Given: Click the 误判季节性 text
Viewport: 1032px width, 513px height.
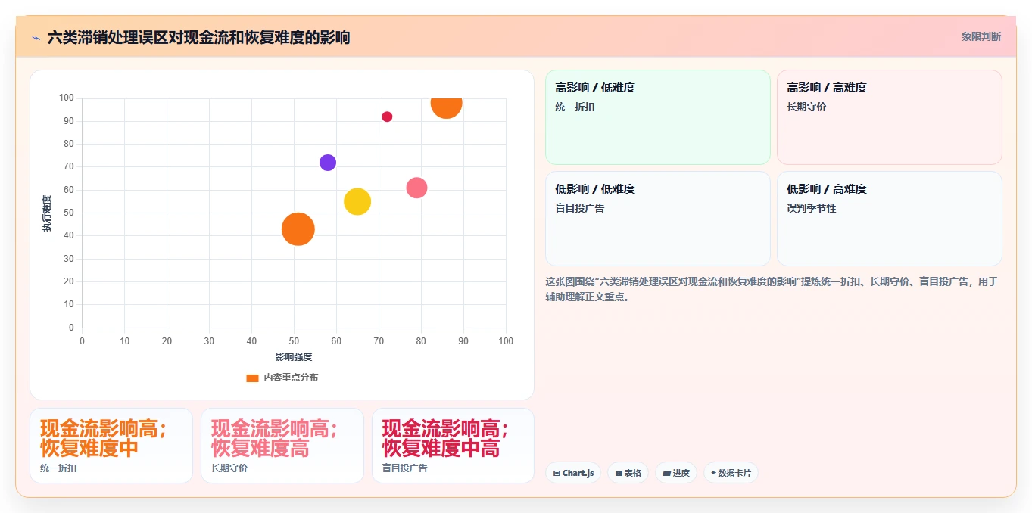Looking at the screenshot, I should pyautogui.click(x=812, y=208).
